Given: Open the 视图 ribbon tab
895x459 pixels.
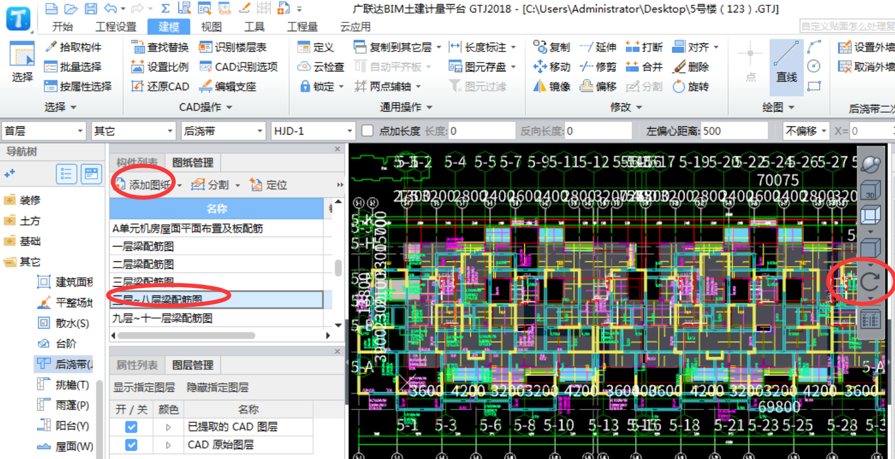Looking at the screenshot, I should pyautogui.click(x=211, y=27).
